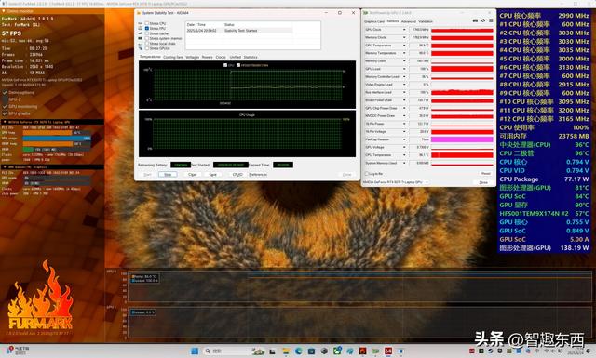The height and width of the screenshot is (358, 596).
Task: Click the weather widget on the taskbar
Action: 19,351
